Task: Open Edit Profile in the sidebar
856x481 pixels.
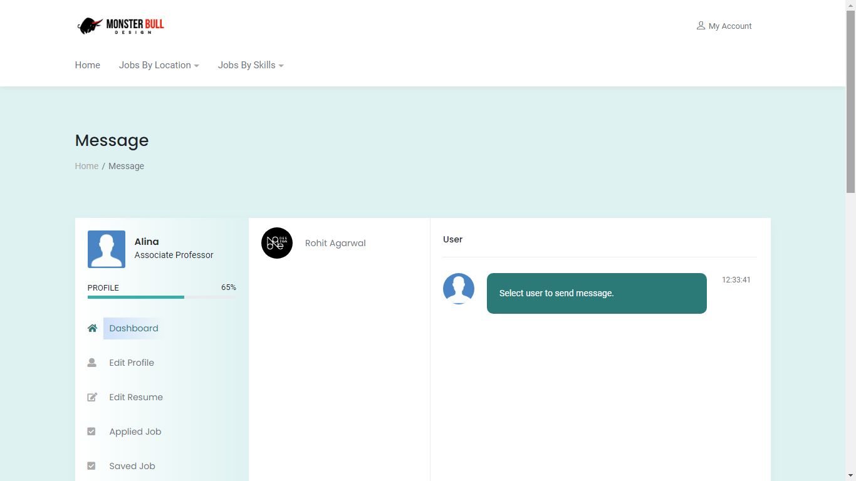Action: [132, 363]
